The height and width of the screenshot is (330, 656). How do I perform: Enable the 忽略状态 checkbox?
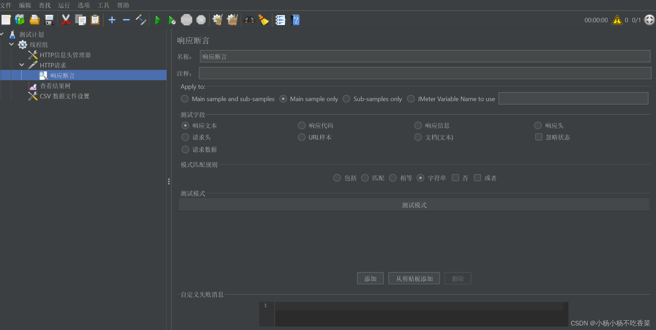(x=539, y=137)
